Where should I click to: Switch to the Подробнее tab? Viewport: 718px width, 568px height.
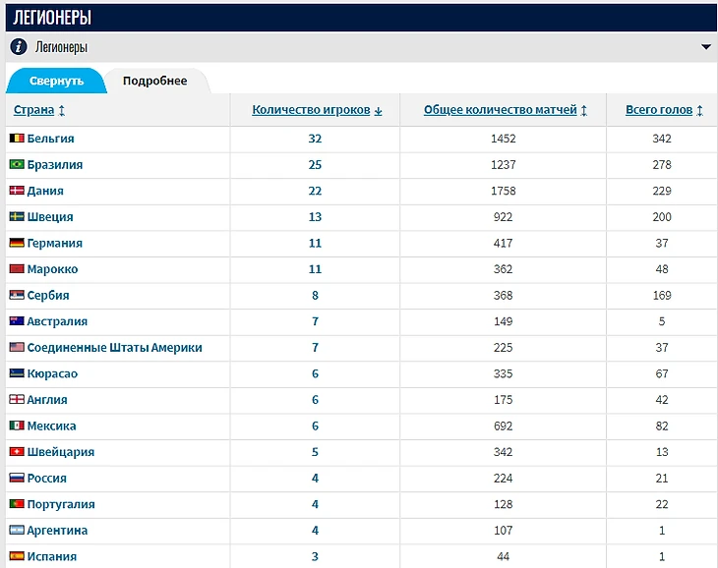(x=154, y=81)
